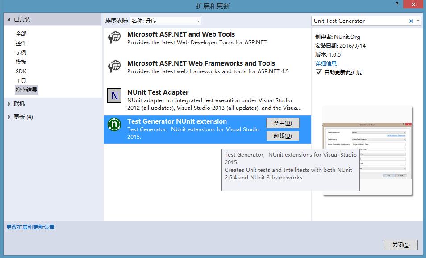The width and height of the screenshot is (426, 258).
Task: Select Test Generator NUnit extension title
Action: point(177,121)
